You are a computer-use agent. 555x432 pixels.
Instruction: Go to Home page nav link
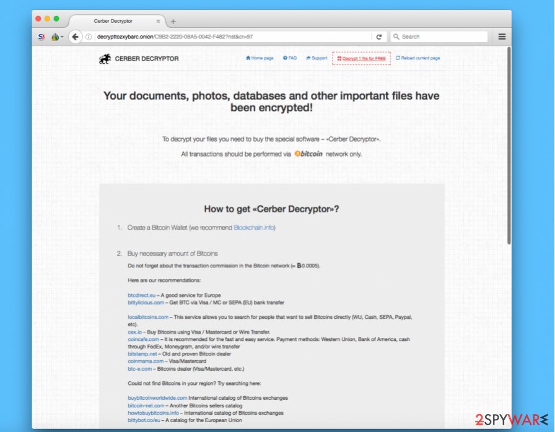pyautogui.click(x=260, y=58)
